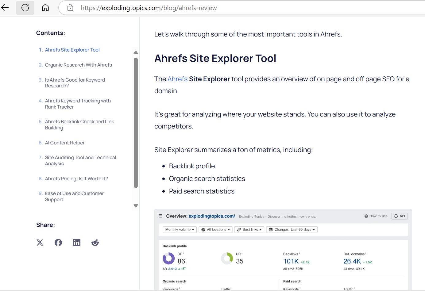Reload the page with refresh icon

coord(25,8)
